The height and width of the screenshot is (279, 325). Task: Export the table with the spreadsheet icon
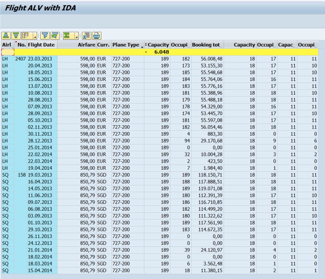[87, 36]
